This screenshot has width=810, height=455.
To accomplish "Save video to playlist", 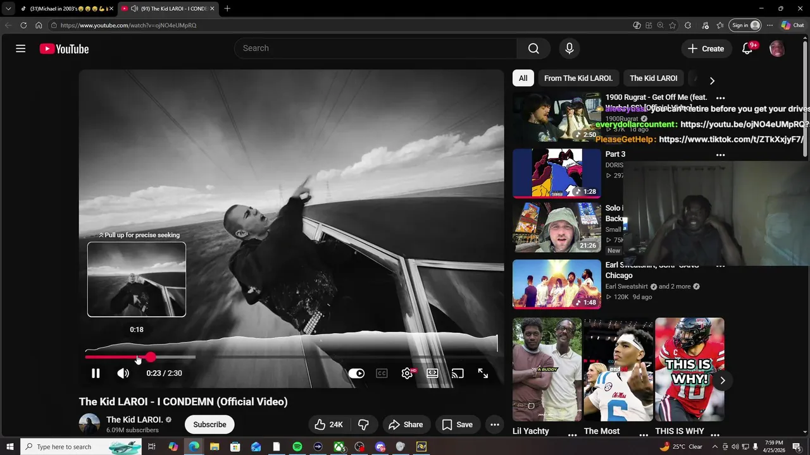I will [x=458, y=425].
